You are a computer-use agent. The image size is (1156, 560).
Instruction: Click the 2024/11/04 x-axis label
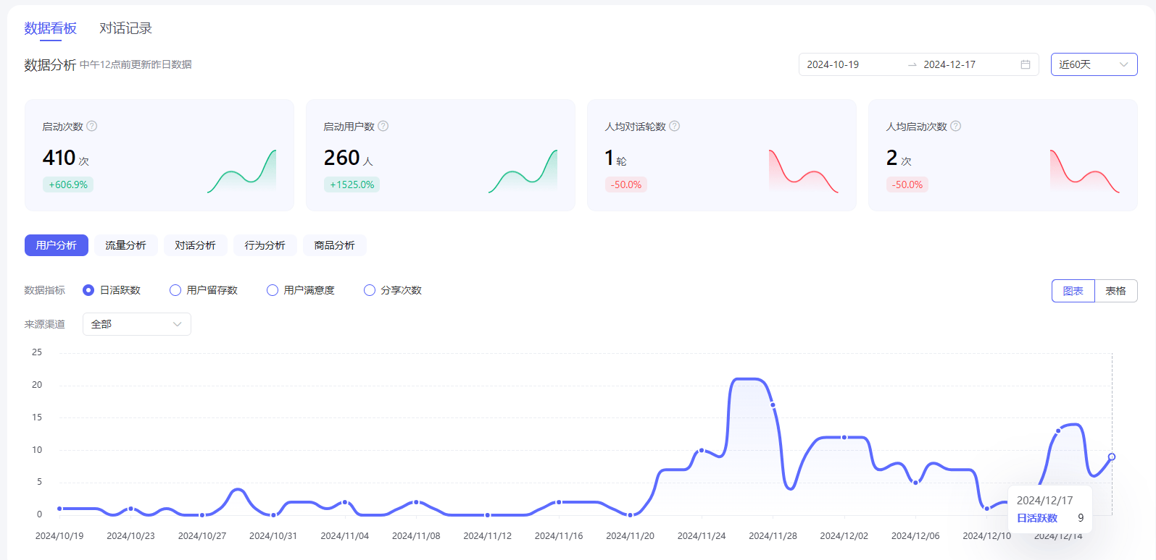[345, 536]
